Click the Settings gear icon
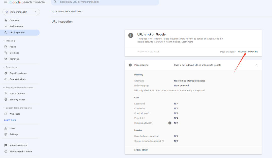The image size is (272, 158). 6,134
